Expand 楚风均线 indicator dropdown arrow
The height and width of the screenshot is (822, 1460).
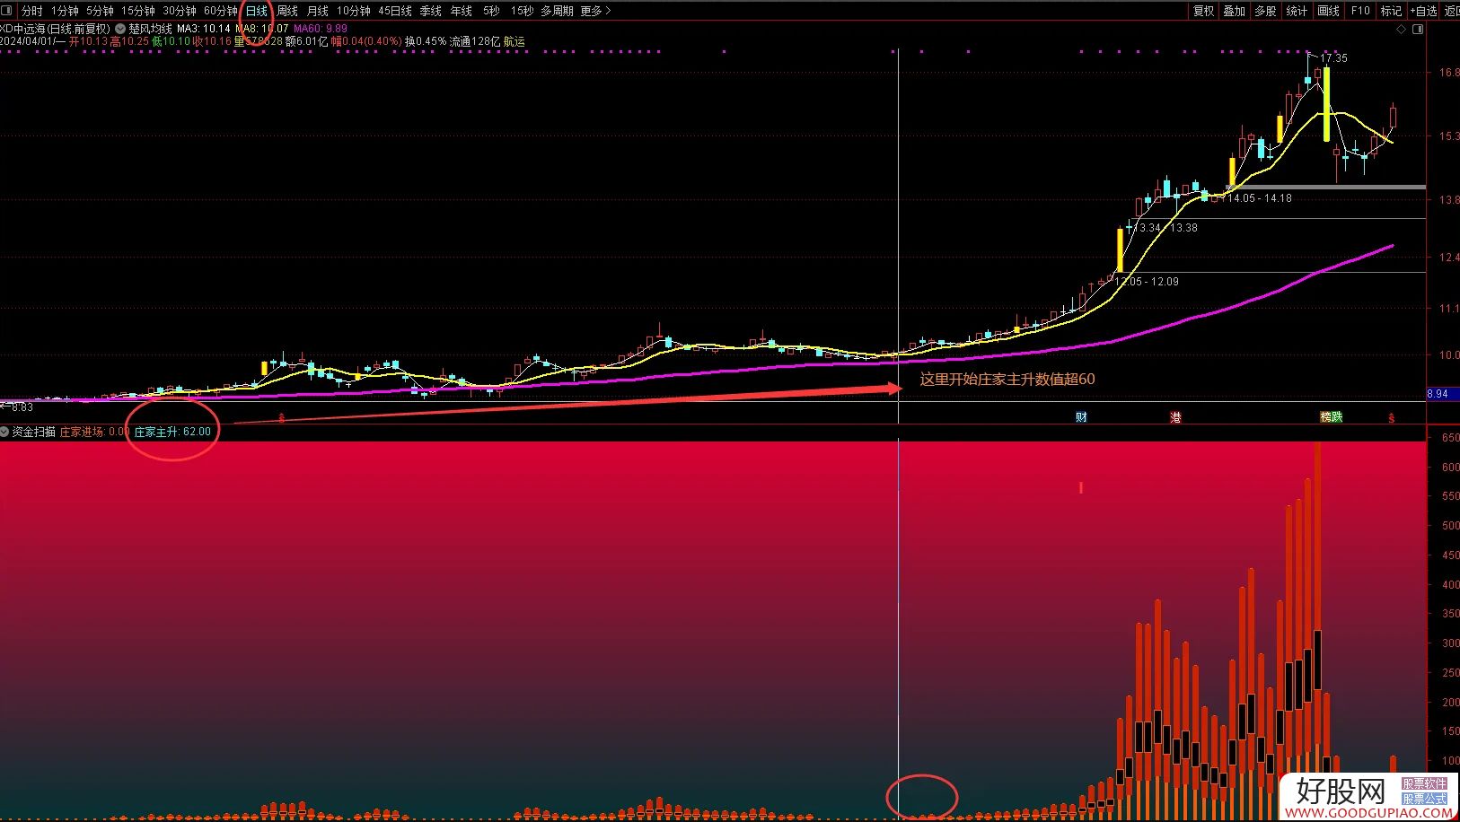pos(120,29)
